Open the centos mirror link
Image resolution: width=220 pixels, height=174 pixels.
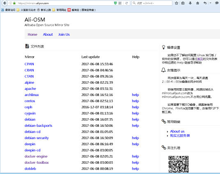click(30, 101)
